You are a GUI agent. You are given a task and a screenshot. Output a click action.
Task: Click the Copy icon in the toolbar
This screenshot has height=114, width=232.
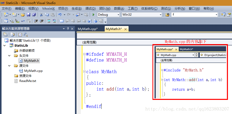click(x=47, y=15)
